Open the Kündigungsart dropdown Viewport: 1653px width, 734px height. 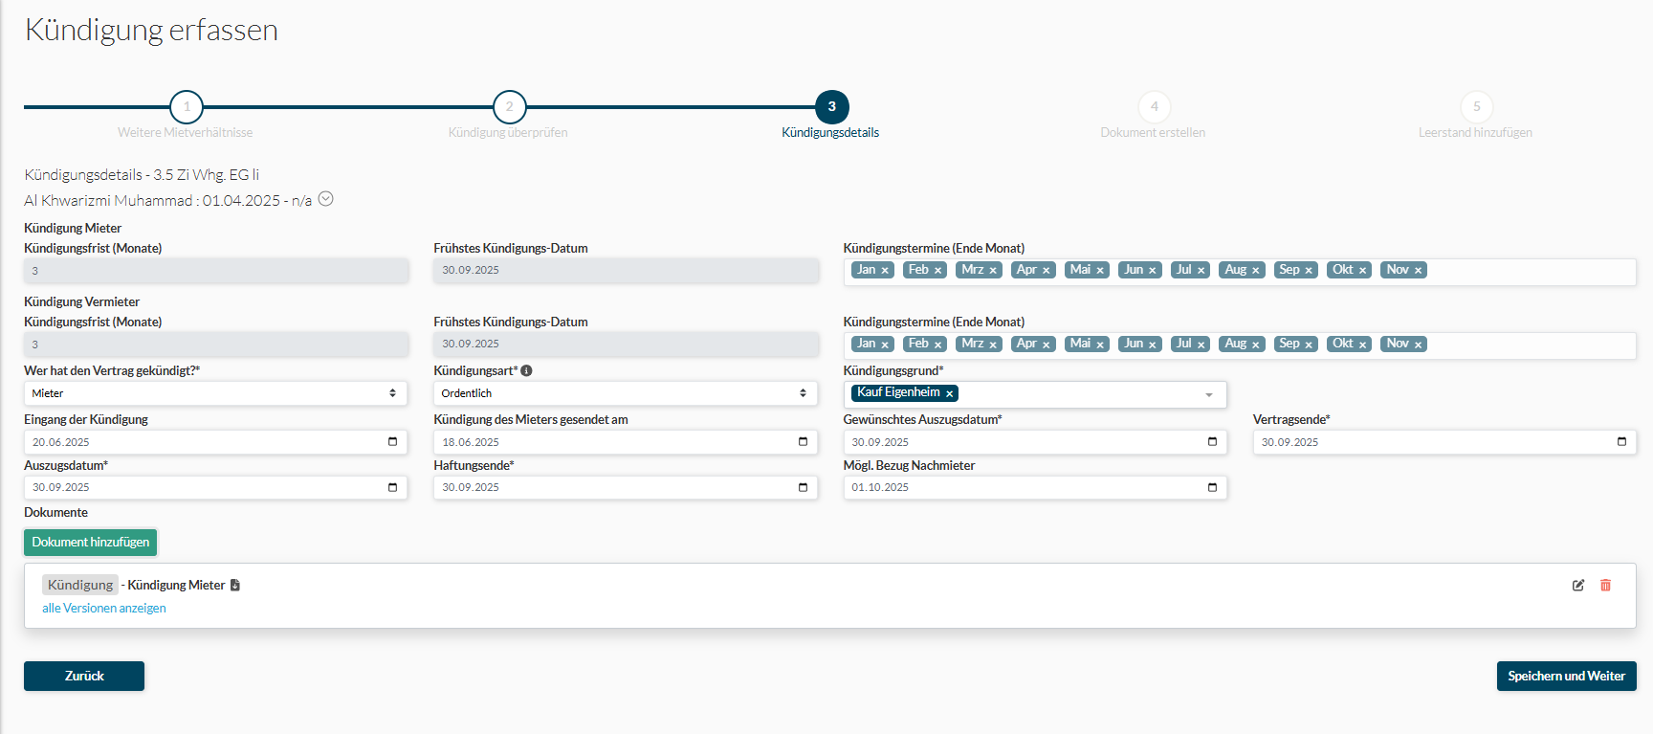pos(625,393)
